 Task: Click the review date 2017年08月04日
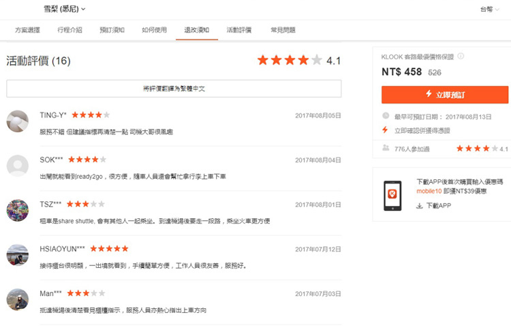tap(318, 160)
